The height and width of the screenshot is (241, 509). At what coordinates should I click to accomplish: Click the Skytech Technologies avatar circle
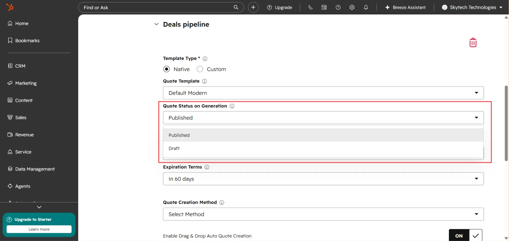[x=445, y=7]
